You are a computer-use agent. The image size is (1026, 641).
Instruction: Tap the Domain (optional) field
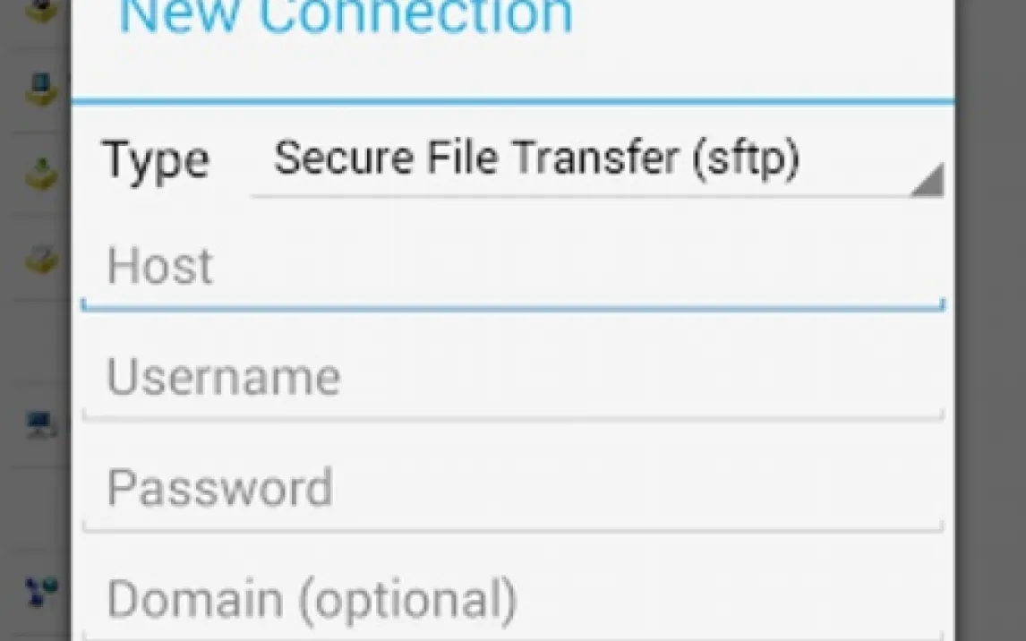(510, 599)
